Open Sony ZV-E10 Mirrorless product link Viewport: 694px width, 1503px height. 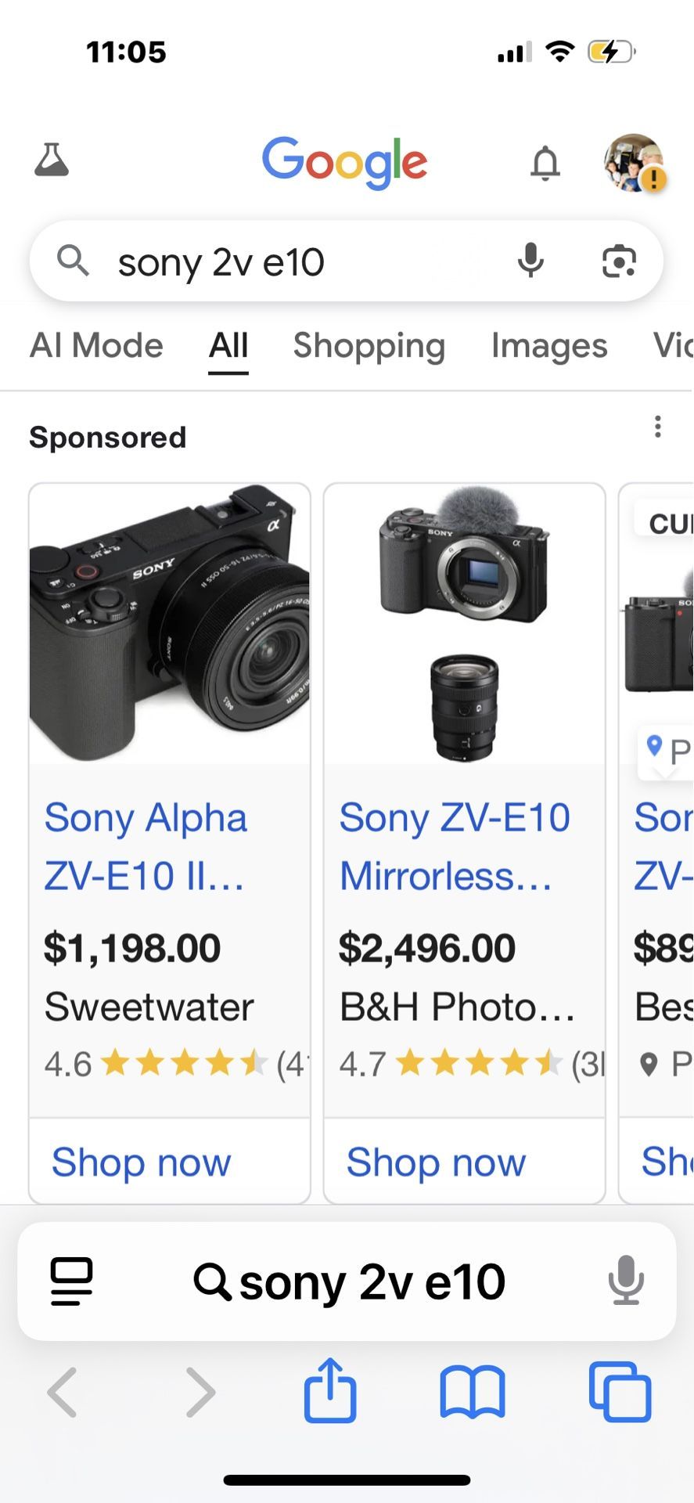454,846
